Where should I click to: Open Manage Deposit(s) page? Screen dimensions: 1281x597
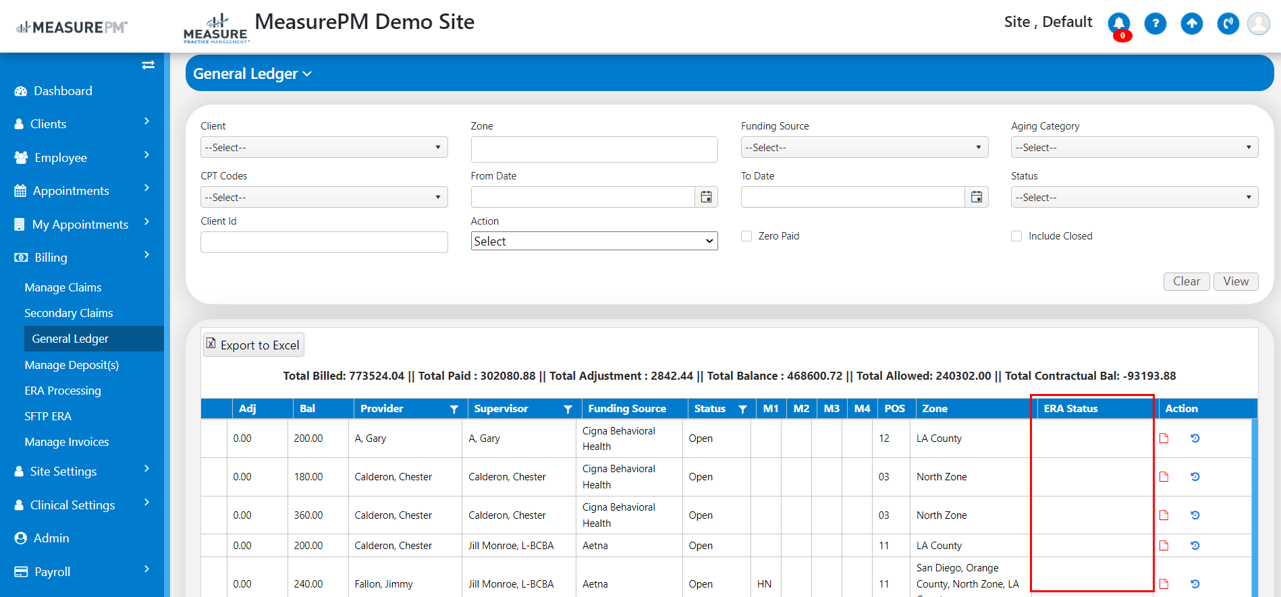(x=72, y=365)
